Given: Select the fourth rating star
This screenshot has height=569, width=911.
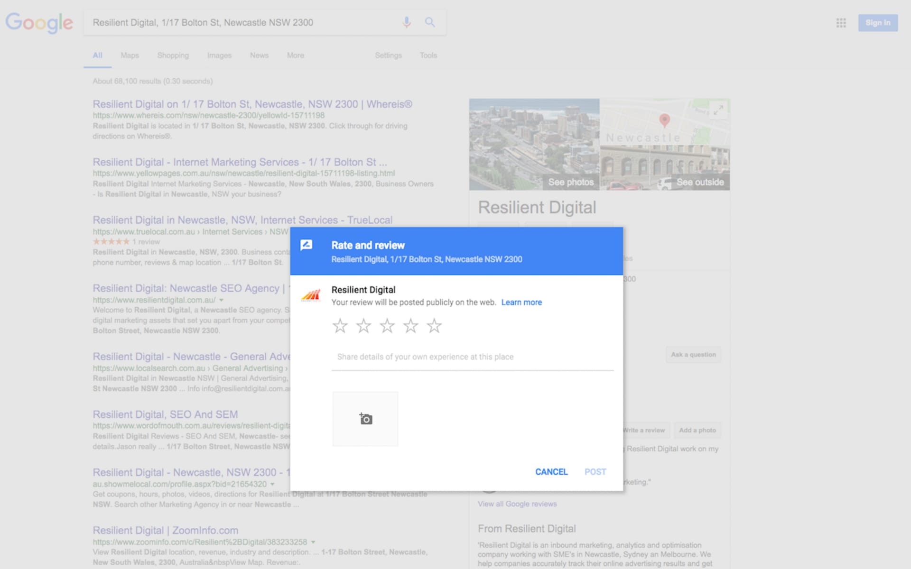Looking at the screenshot, I should coord(410,326).
